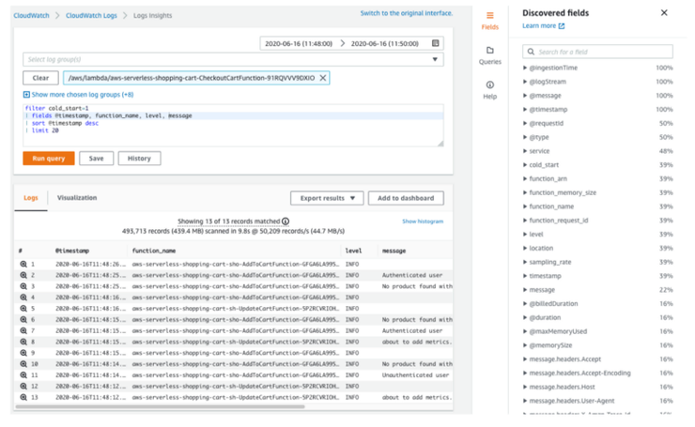This screenshot has width=695, height=427.
Task: Open query History
Action: coord(139,159)
